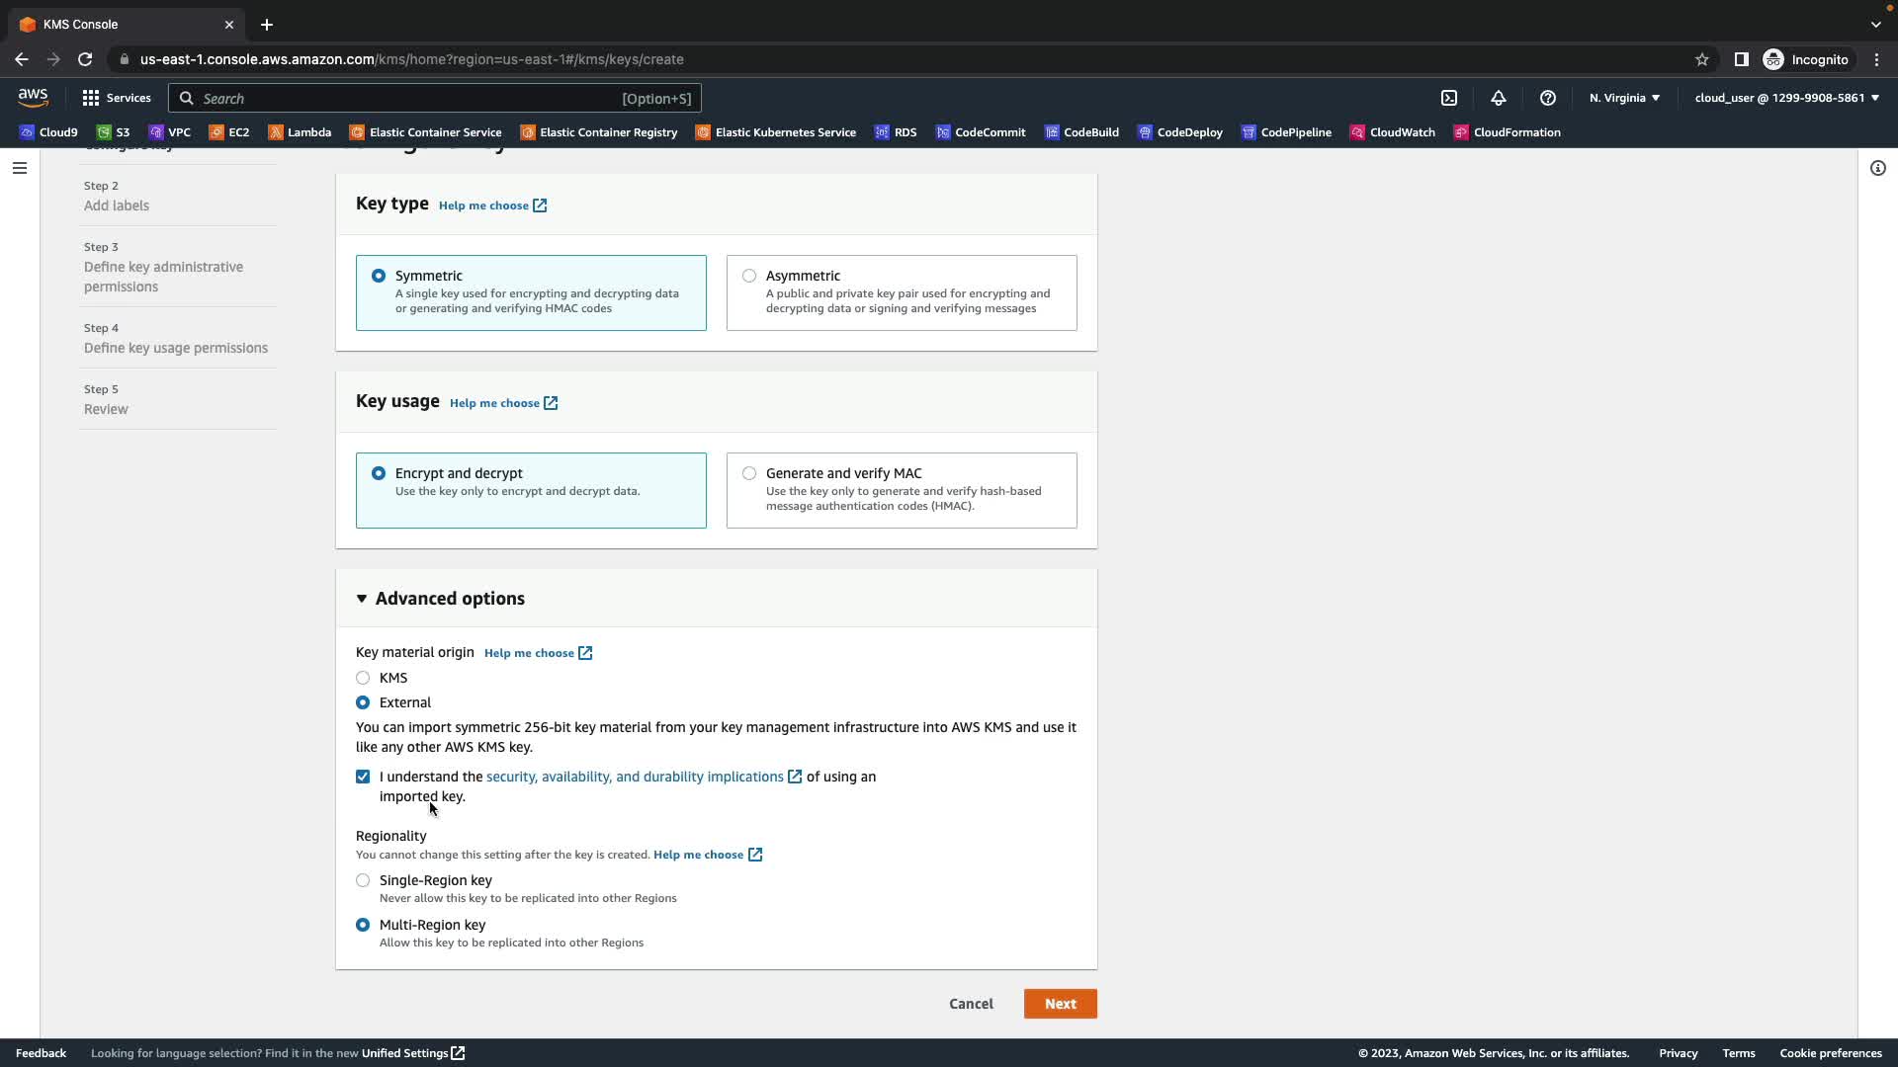Open the N. Virginia region dropdown
The width and height of the screenshot is (1898, 1067).
(1624, 98)
